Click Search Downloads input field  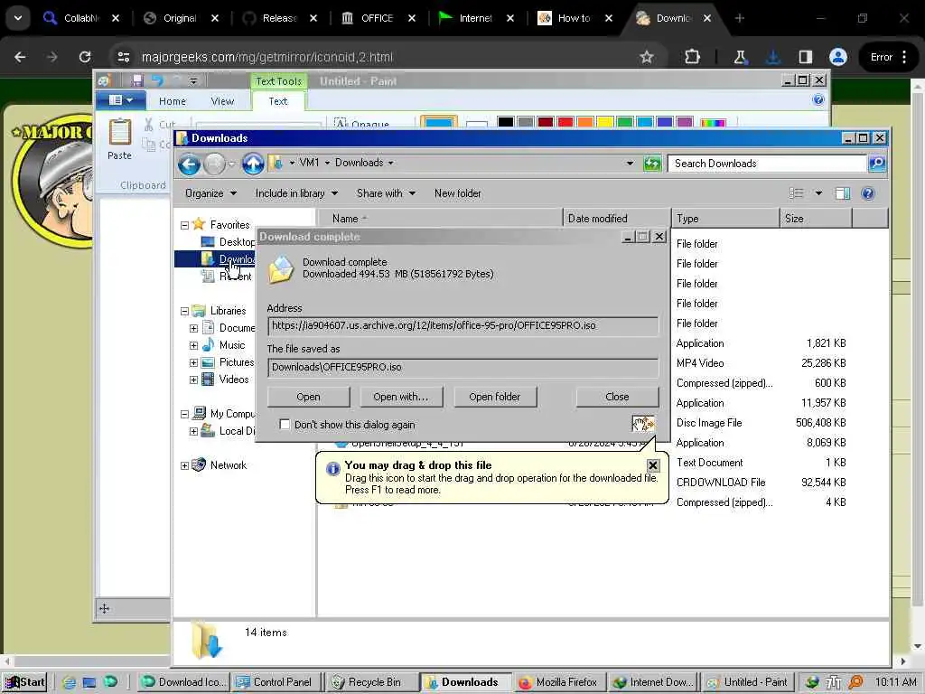point(767,164)
